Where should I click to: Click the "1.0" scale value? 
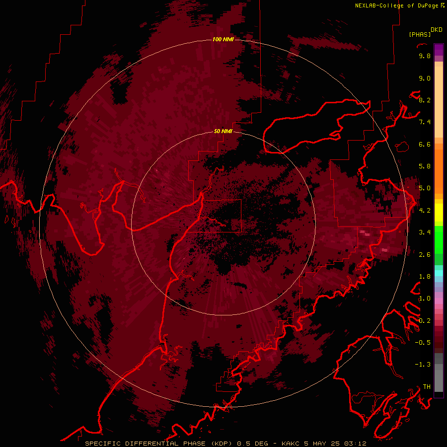425,298
